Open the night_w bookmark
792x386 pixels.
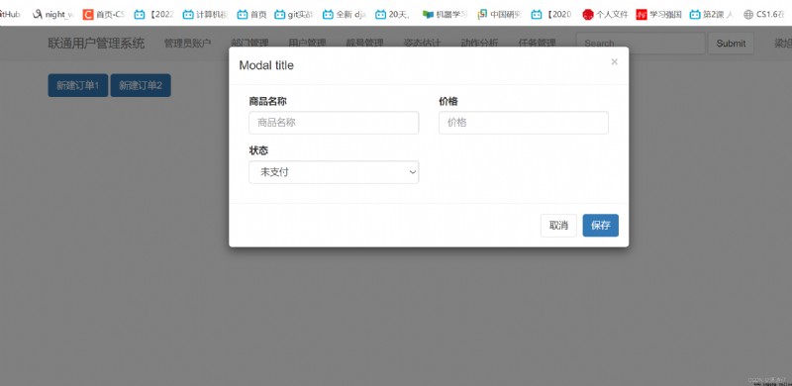click(x=53, y=14)
